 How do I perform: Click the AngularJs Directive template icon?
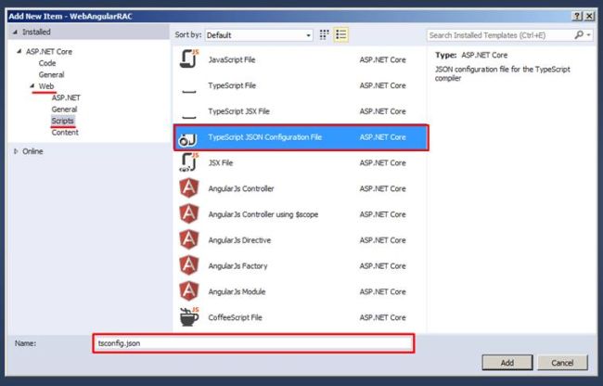(x=189, y=240)
